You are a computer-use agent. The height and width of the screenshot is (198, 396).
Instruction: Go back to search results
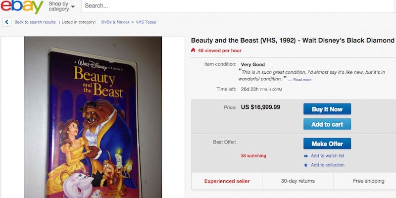(35, 22)
